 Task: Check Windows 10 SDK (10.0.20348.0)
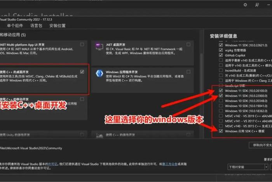[x=221, y=101]
